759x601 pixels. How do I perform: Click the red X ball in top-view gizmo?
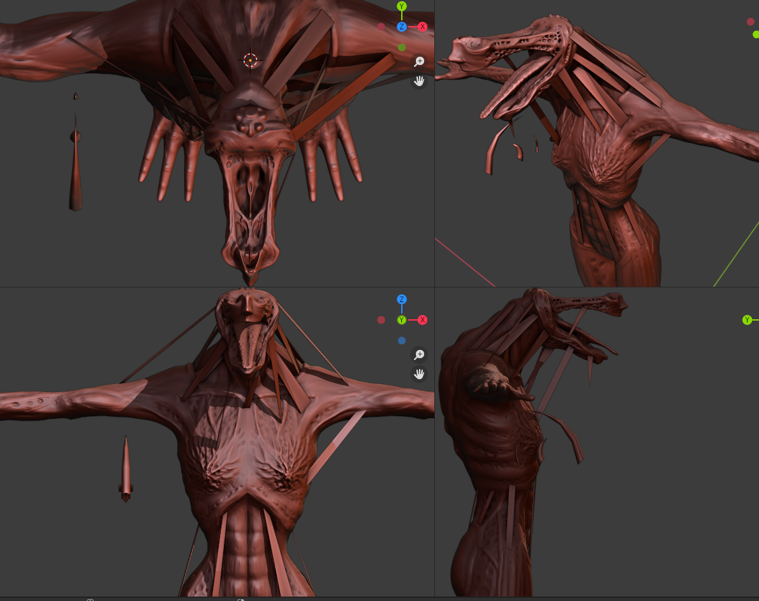click(x=422, y=27)
